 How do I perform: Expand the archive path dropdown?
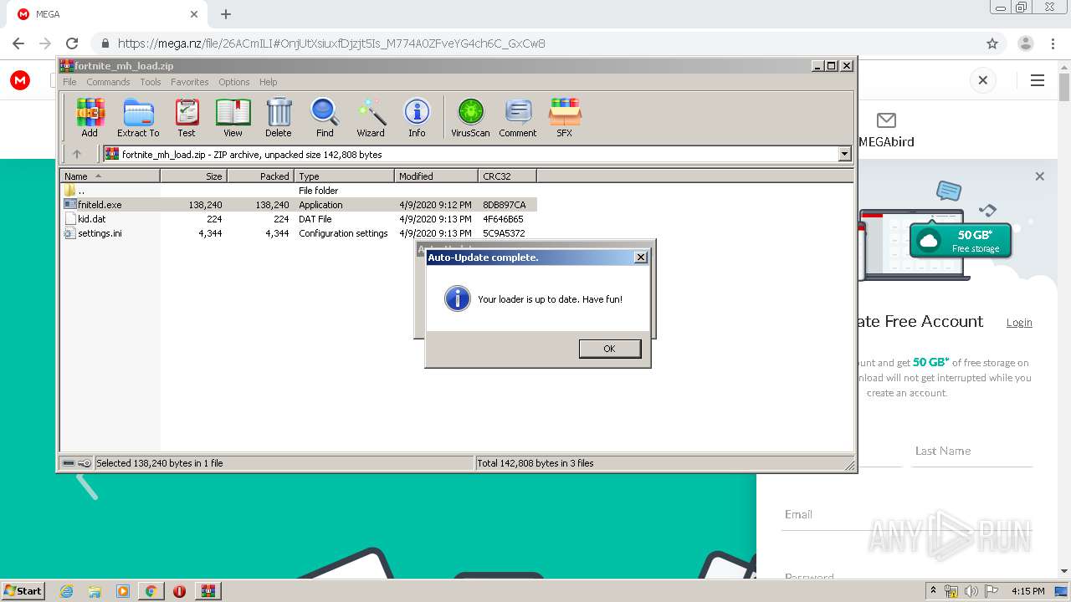click(x=844, y=154)
